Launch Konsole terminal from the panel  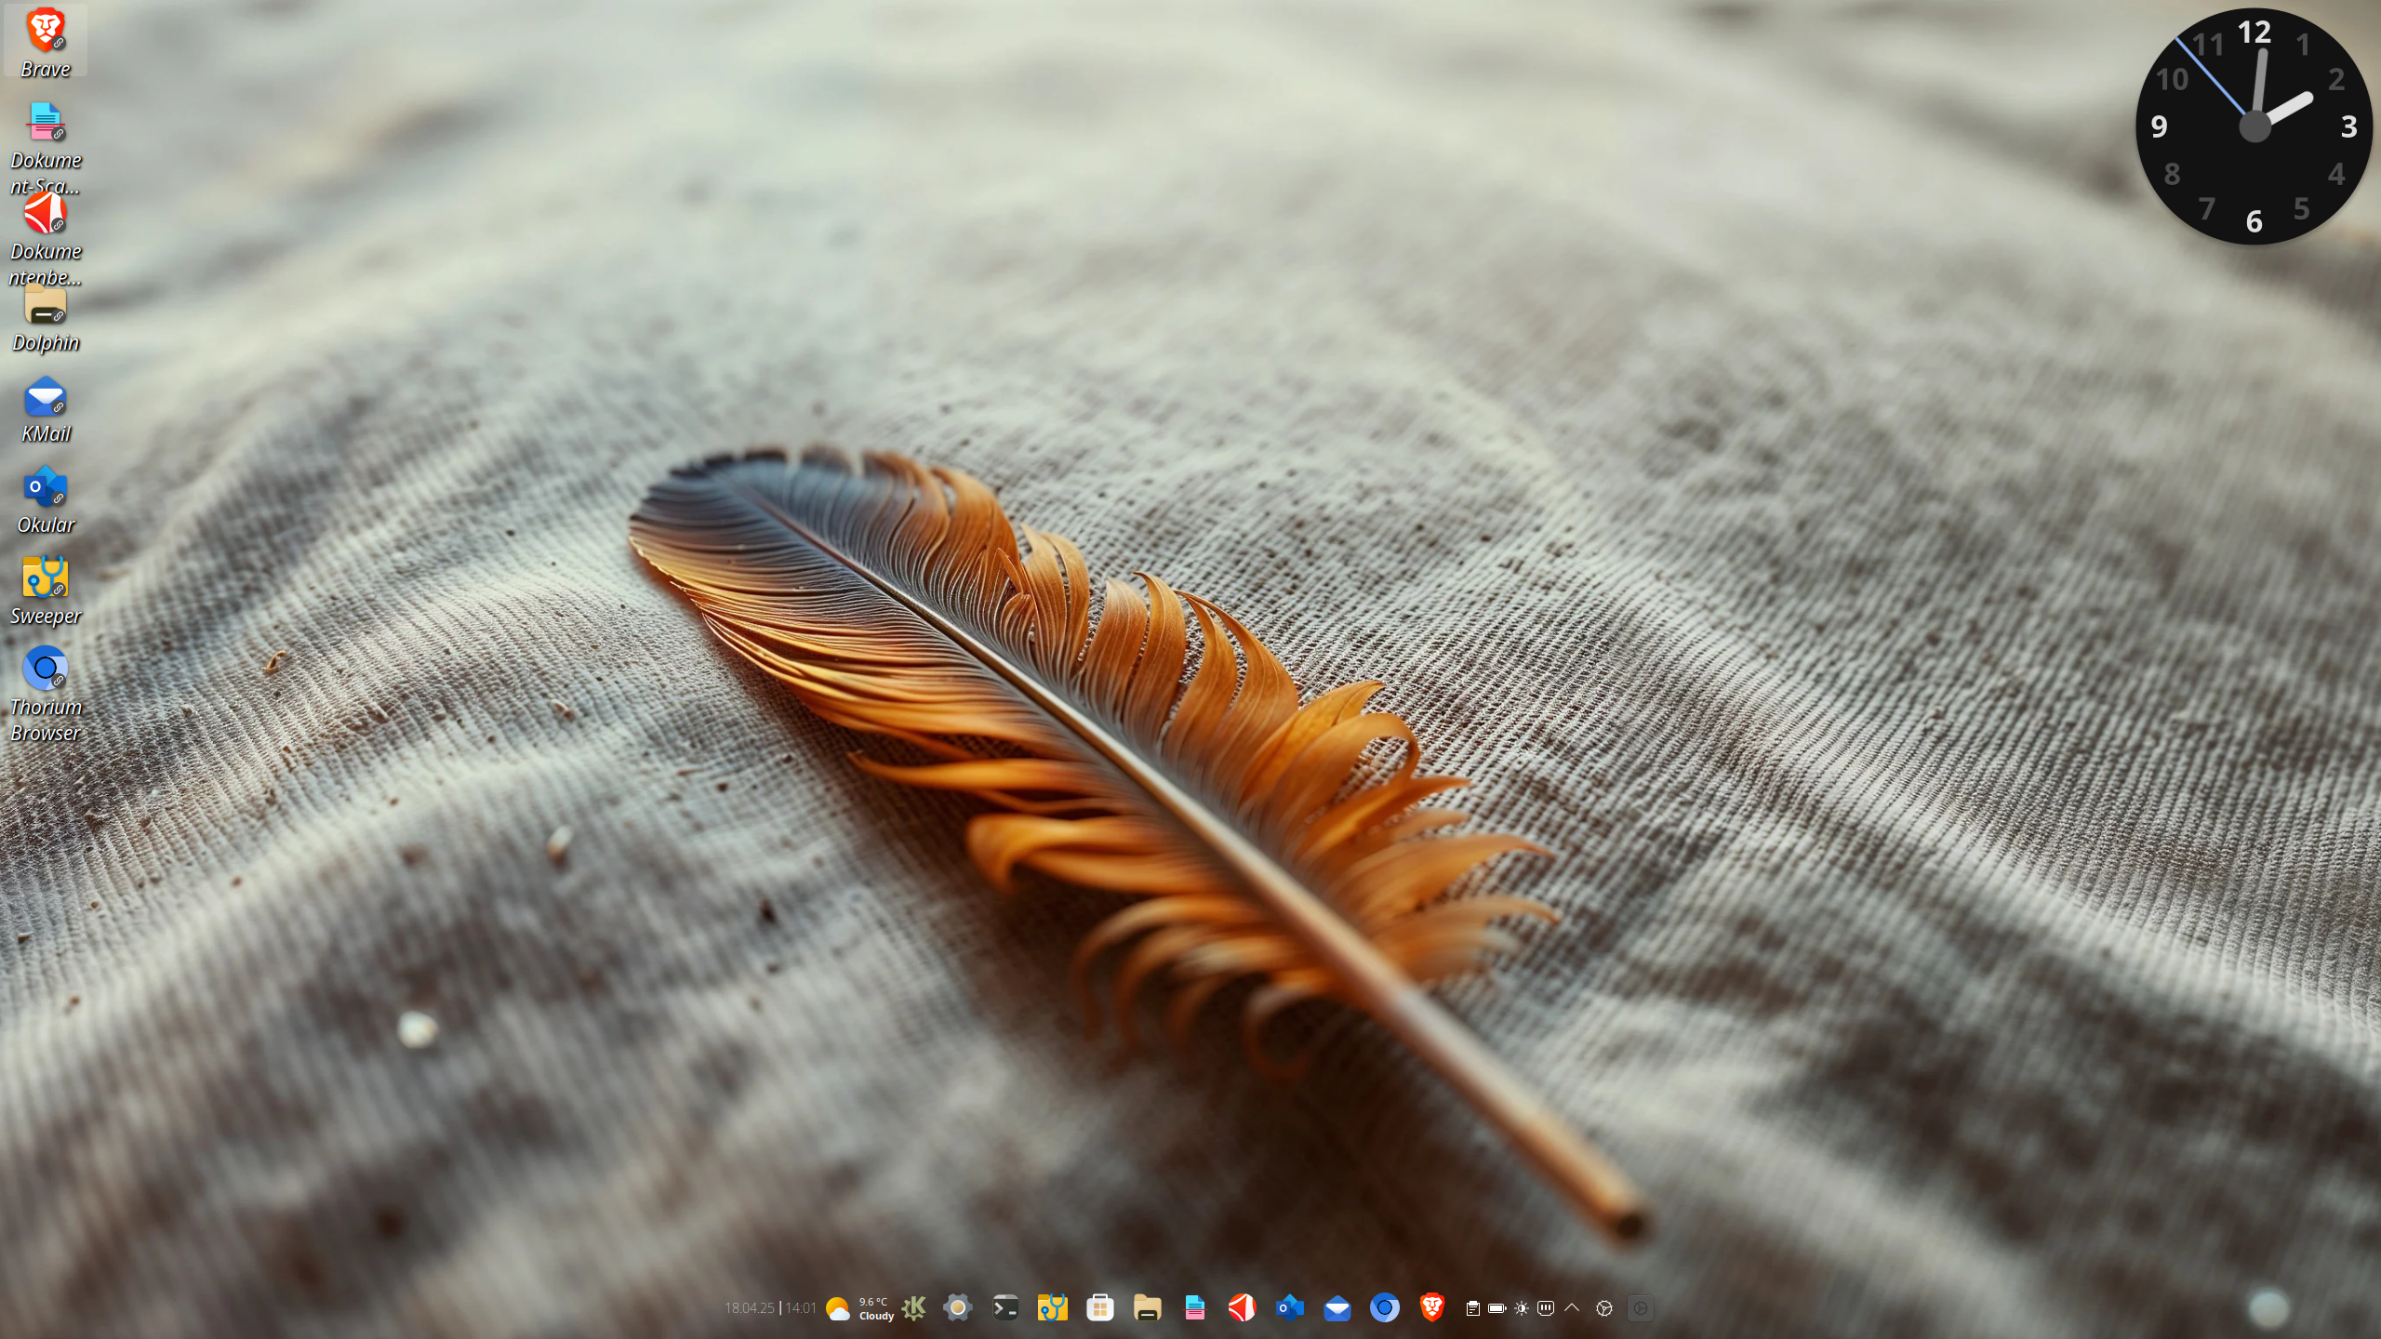coord(1004,1308)
